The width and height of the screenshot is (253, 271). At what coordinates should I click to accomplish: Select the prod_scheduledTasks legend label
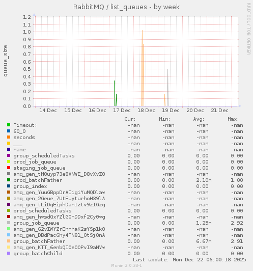pos(42,211)
